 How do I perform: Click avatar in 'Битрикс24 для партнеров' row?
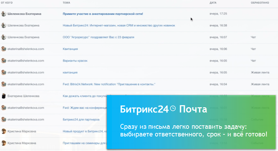point(3,120)
